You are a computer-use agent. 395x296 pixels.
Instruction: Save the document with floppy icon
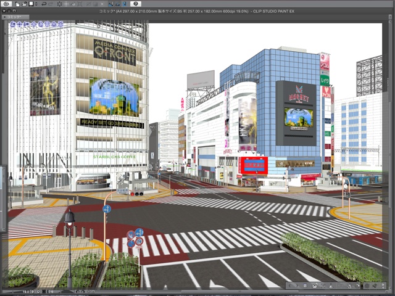(31, 4)
